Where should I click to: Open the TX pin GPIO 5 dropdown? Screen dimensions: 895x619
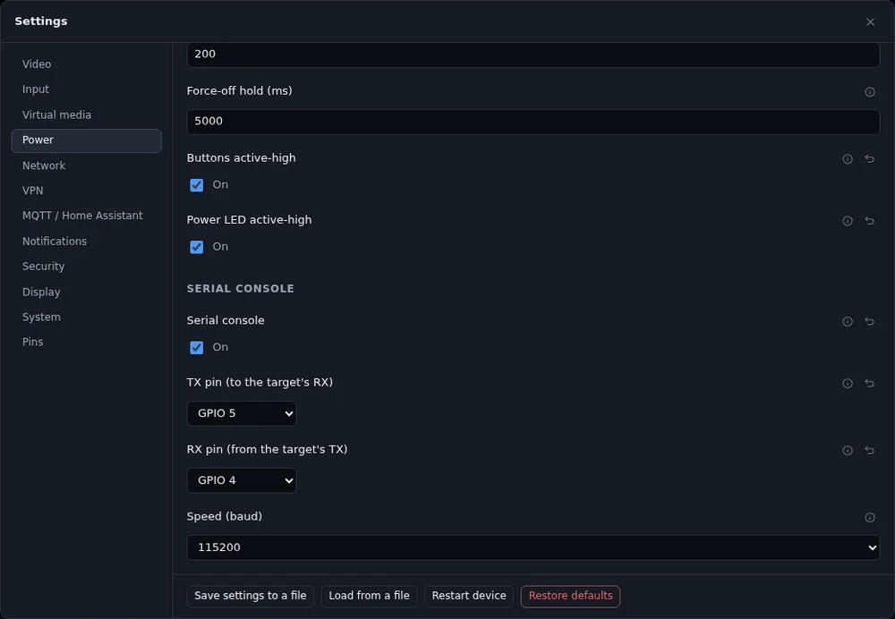click(242, 413)
